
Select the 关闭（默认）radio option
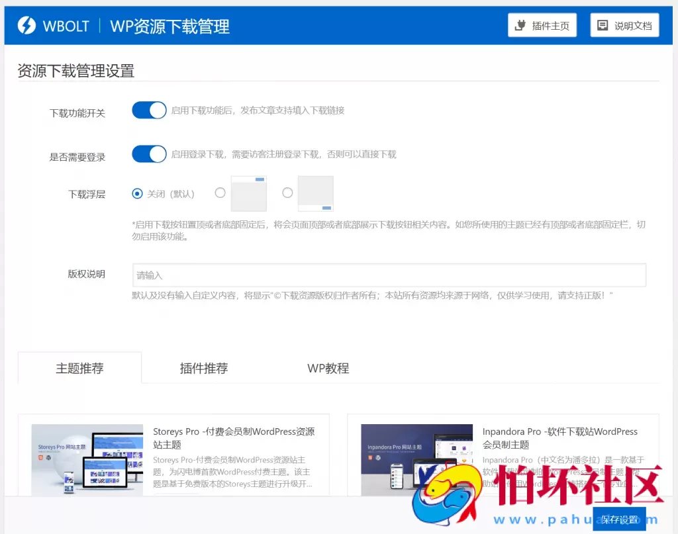(137, 193)
